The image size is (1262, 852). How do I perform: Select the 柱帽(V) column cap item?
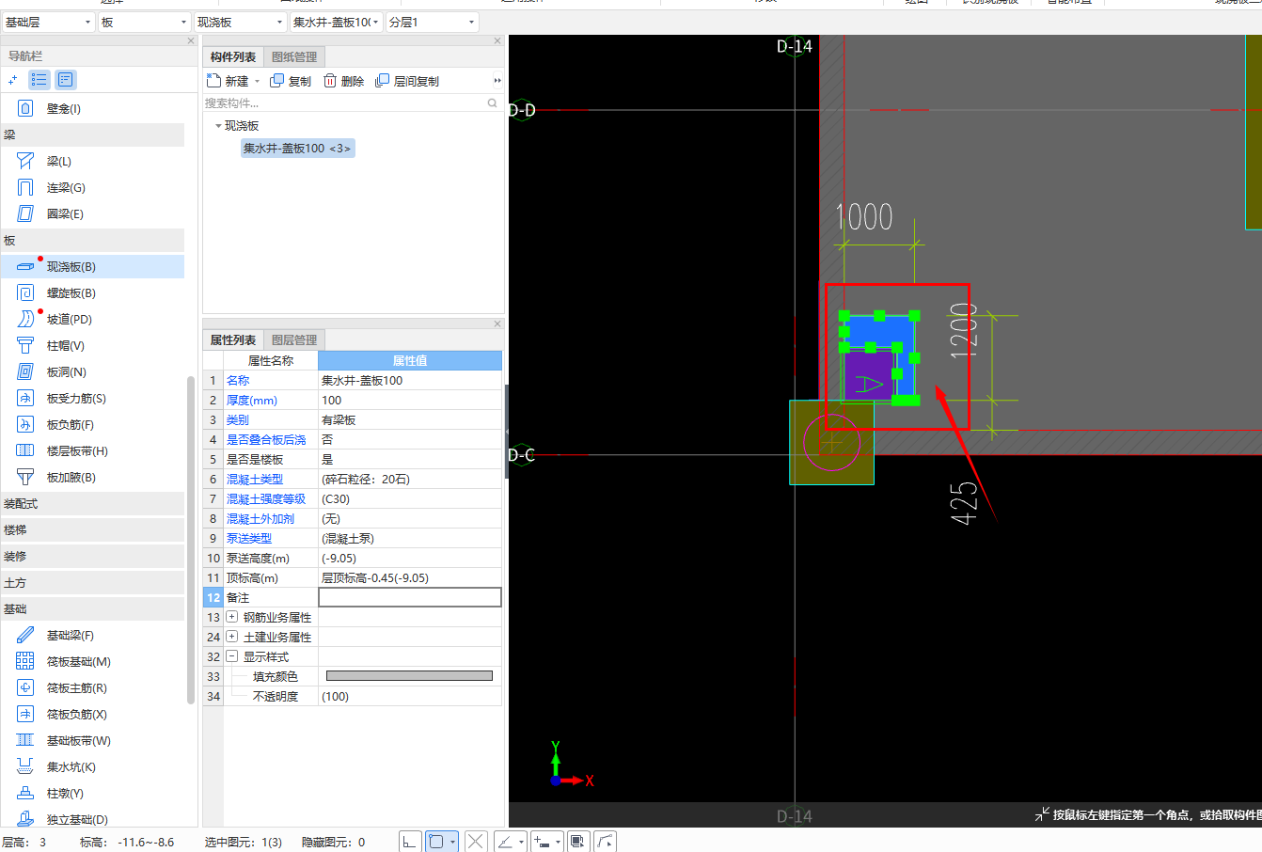92,346
